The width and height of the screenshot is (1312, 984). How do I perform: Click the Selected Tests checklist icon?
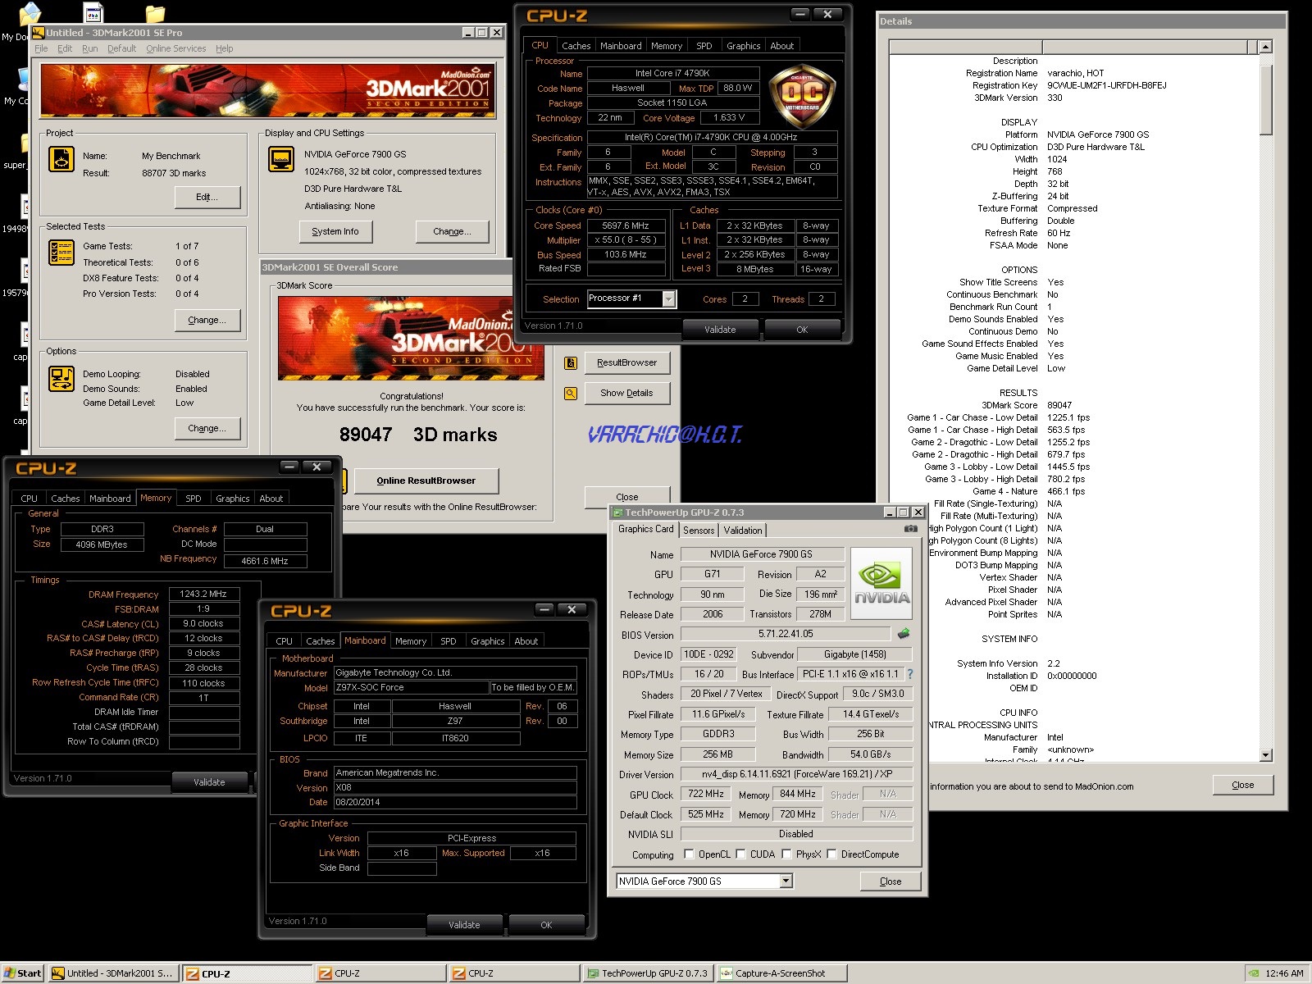(x=61, y=253)
